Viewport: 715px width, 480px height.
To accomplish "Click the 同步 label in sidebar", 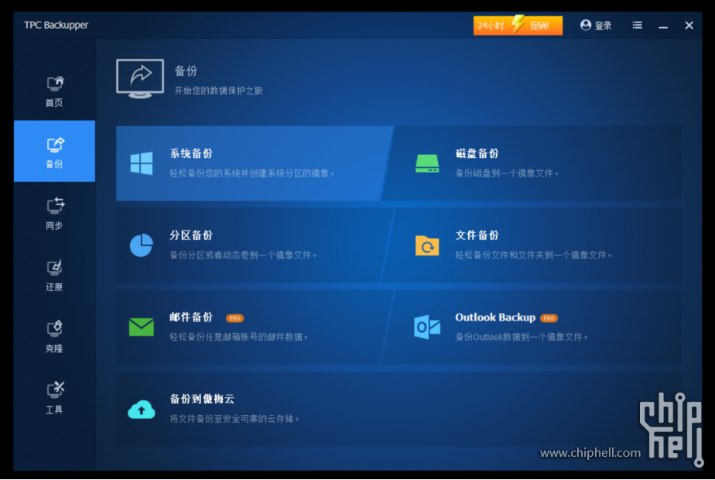I will (x=54, y=225).
